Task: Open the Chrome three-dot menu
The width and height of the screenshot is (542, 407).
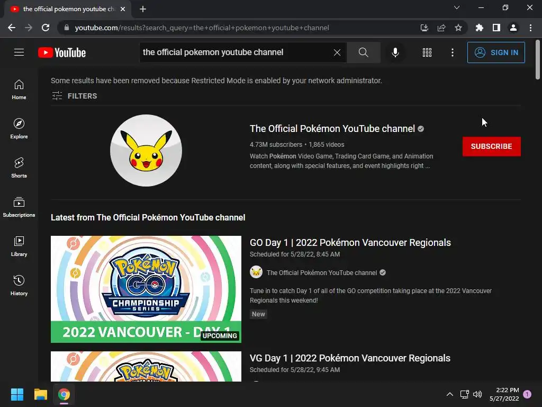Action: [x=530, y=28]
